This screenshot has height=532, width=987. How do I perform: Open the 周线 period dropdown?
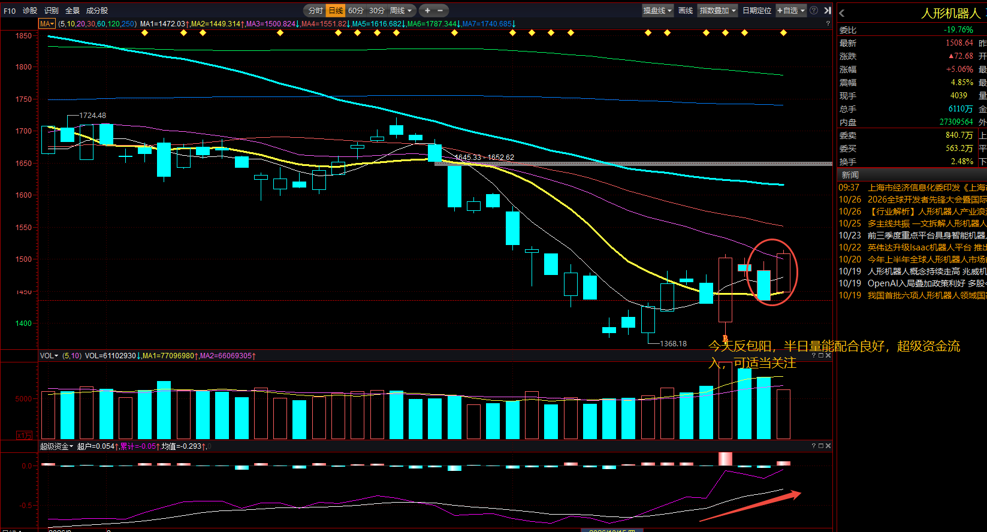click(x=401, y=11)
